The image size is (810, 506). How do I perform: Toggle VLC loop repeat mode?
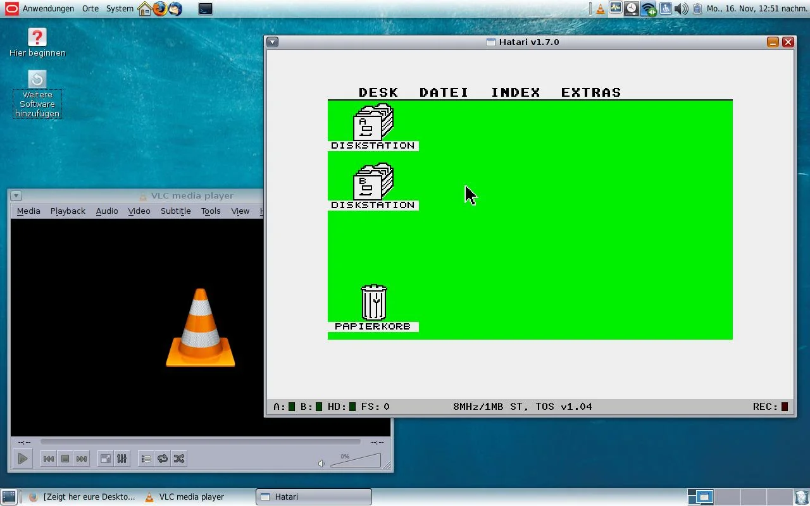[163, 459]
